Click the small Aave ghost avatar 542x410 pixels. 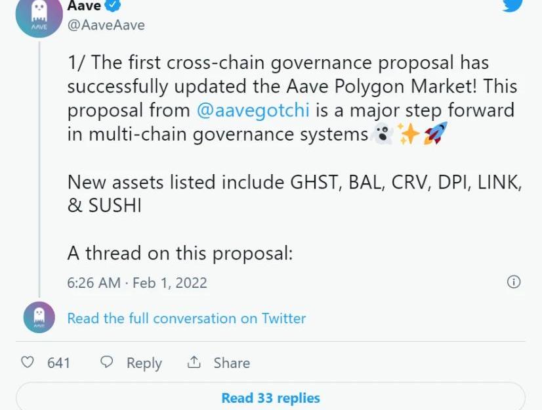tap(39, 317)
